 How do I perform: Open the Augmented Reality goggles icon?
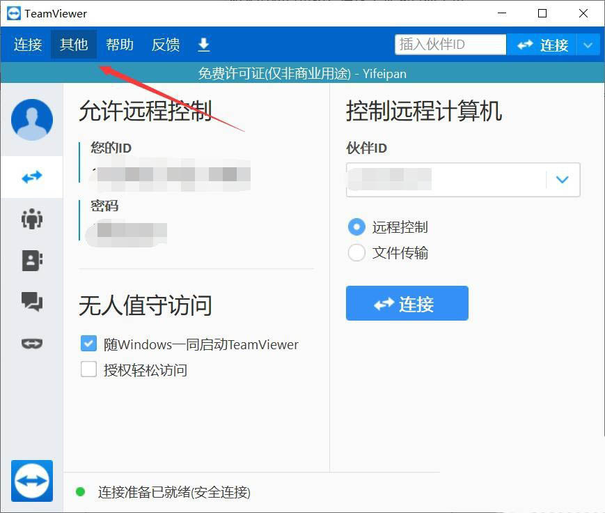32,344
